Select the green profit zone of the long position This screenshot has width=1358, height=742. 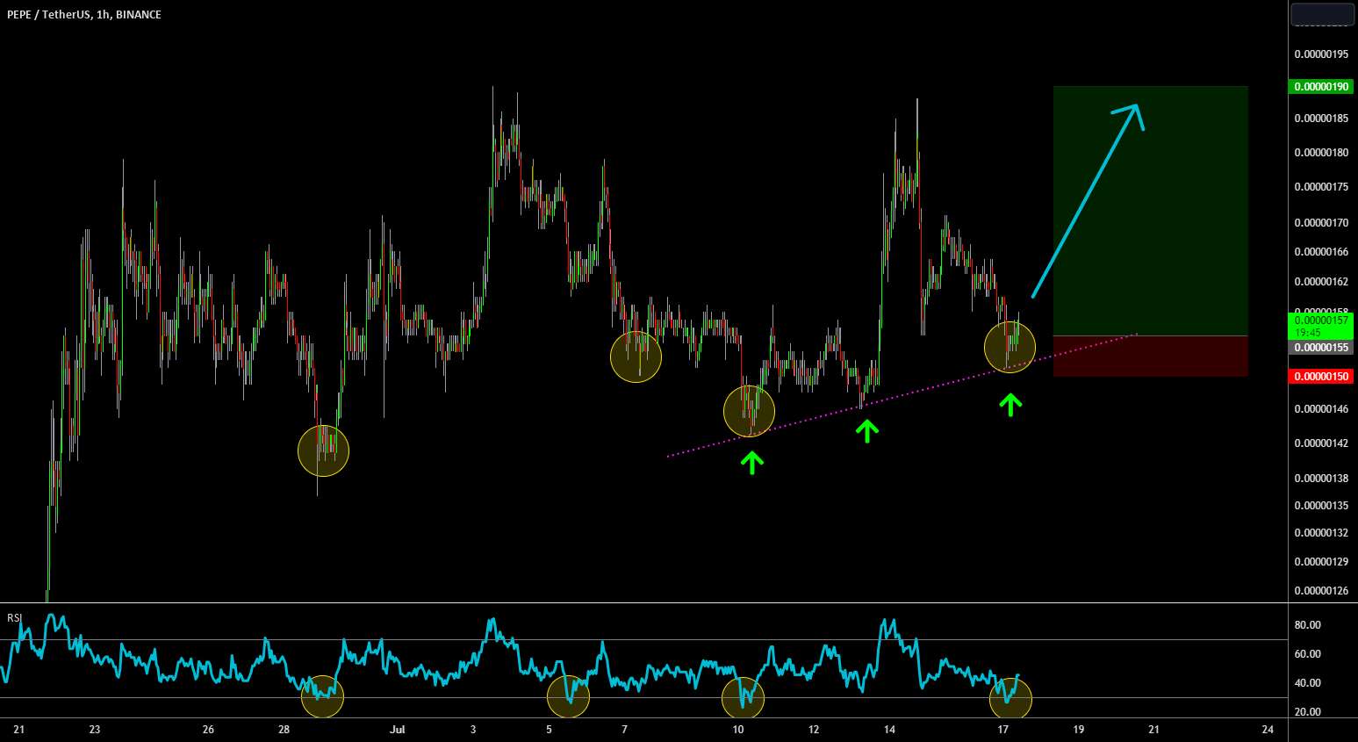pyautogui.click(x=1151, y=211)
